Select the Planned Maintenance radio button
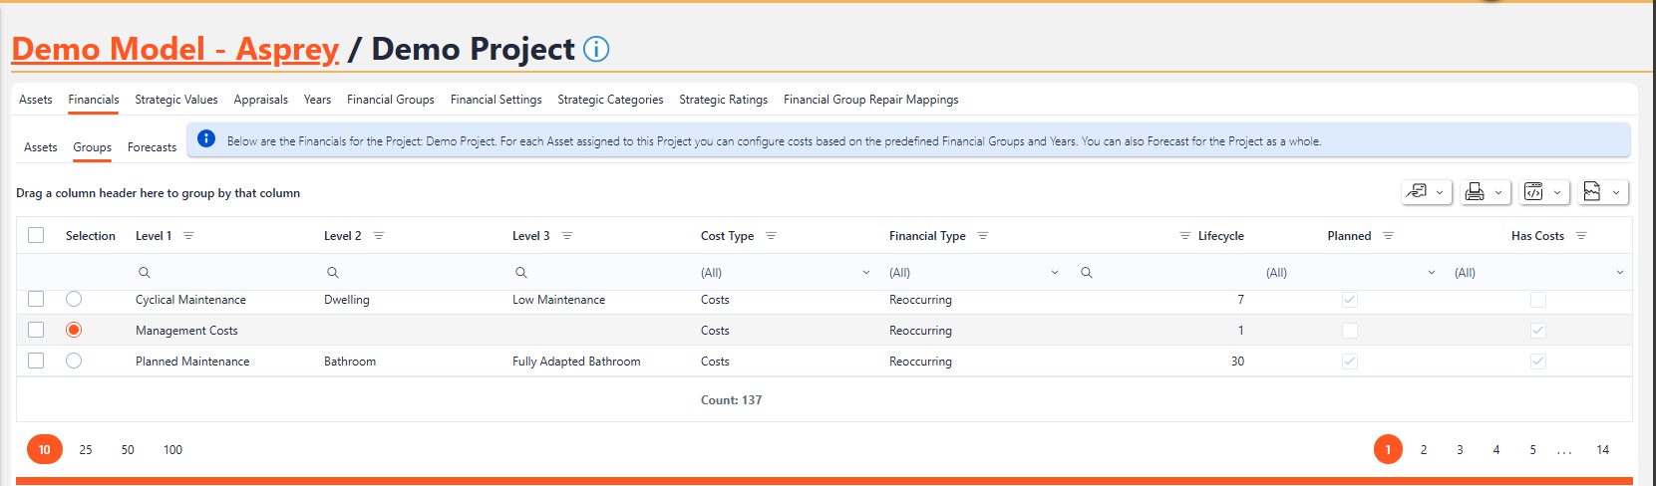This screenshot has height=486, width=1656. [74, 361]
